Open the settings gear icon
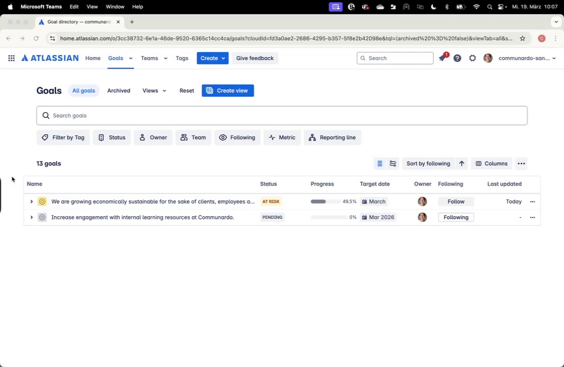 pyautogui.click(x=472, y=58)
